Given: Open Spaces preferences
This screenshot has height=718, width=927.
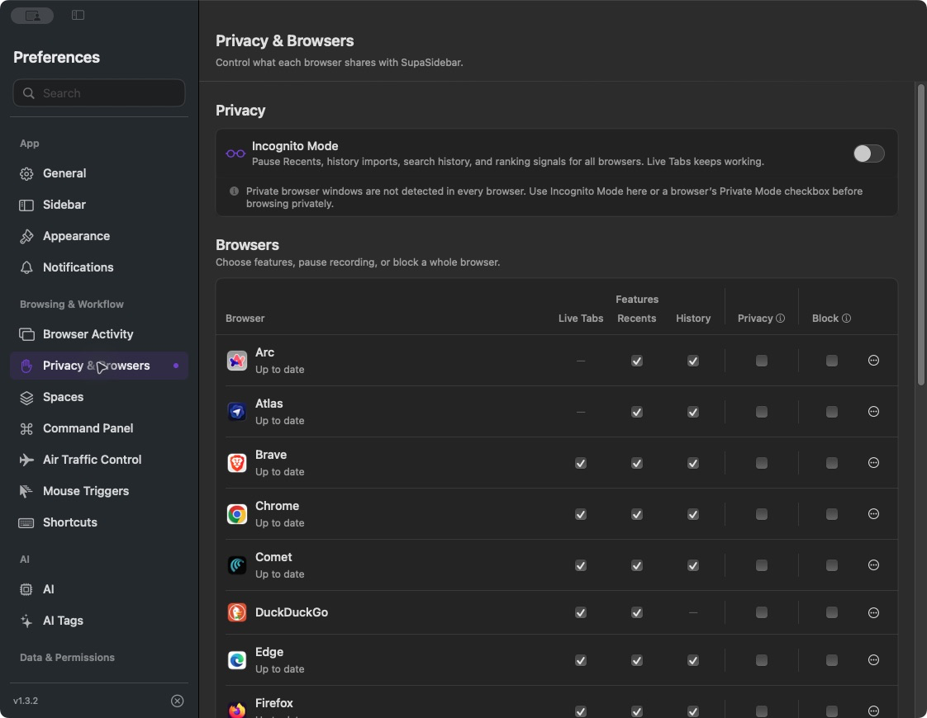Looking at the screenshot, I should pos(98,397).
